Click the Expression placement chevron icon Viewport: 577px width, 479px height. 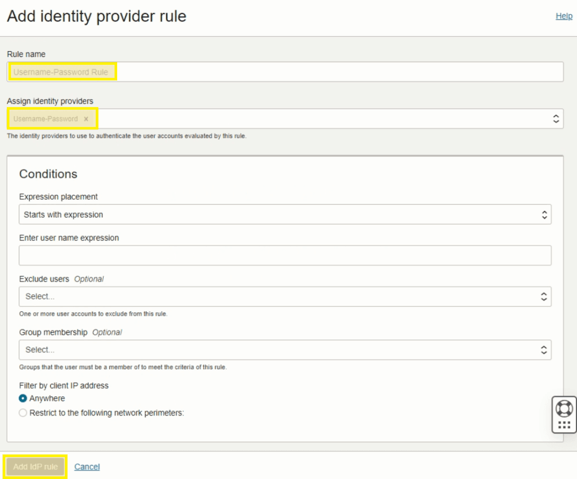544,214
